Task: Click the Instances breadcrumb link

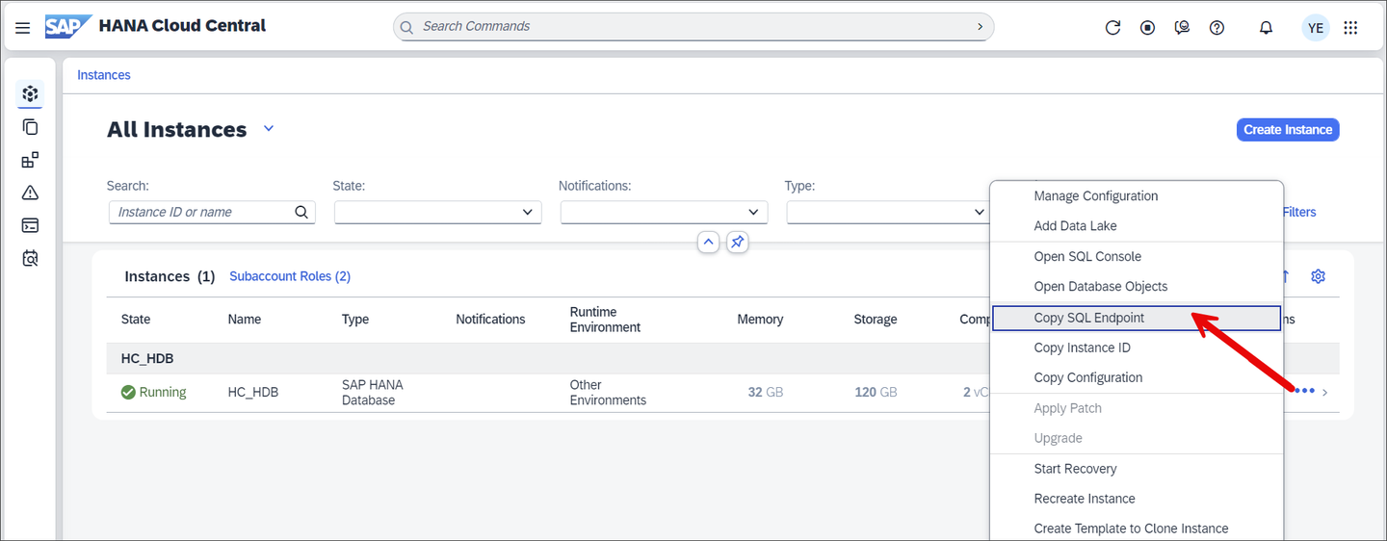Action: pos(104,75)
